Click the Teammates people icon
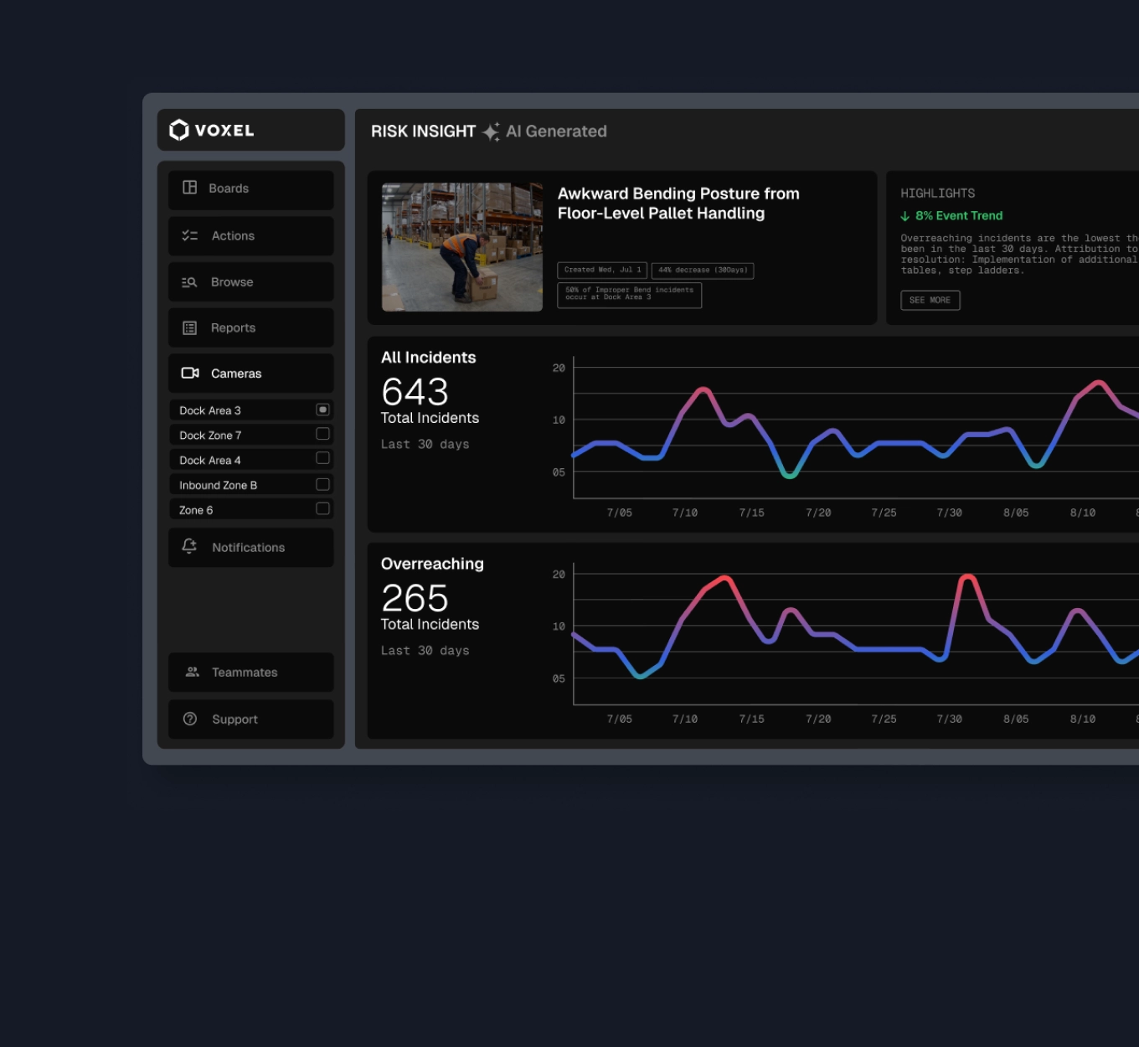The image size is (1139, 1047). (x=192, y=672)
